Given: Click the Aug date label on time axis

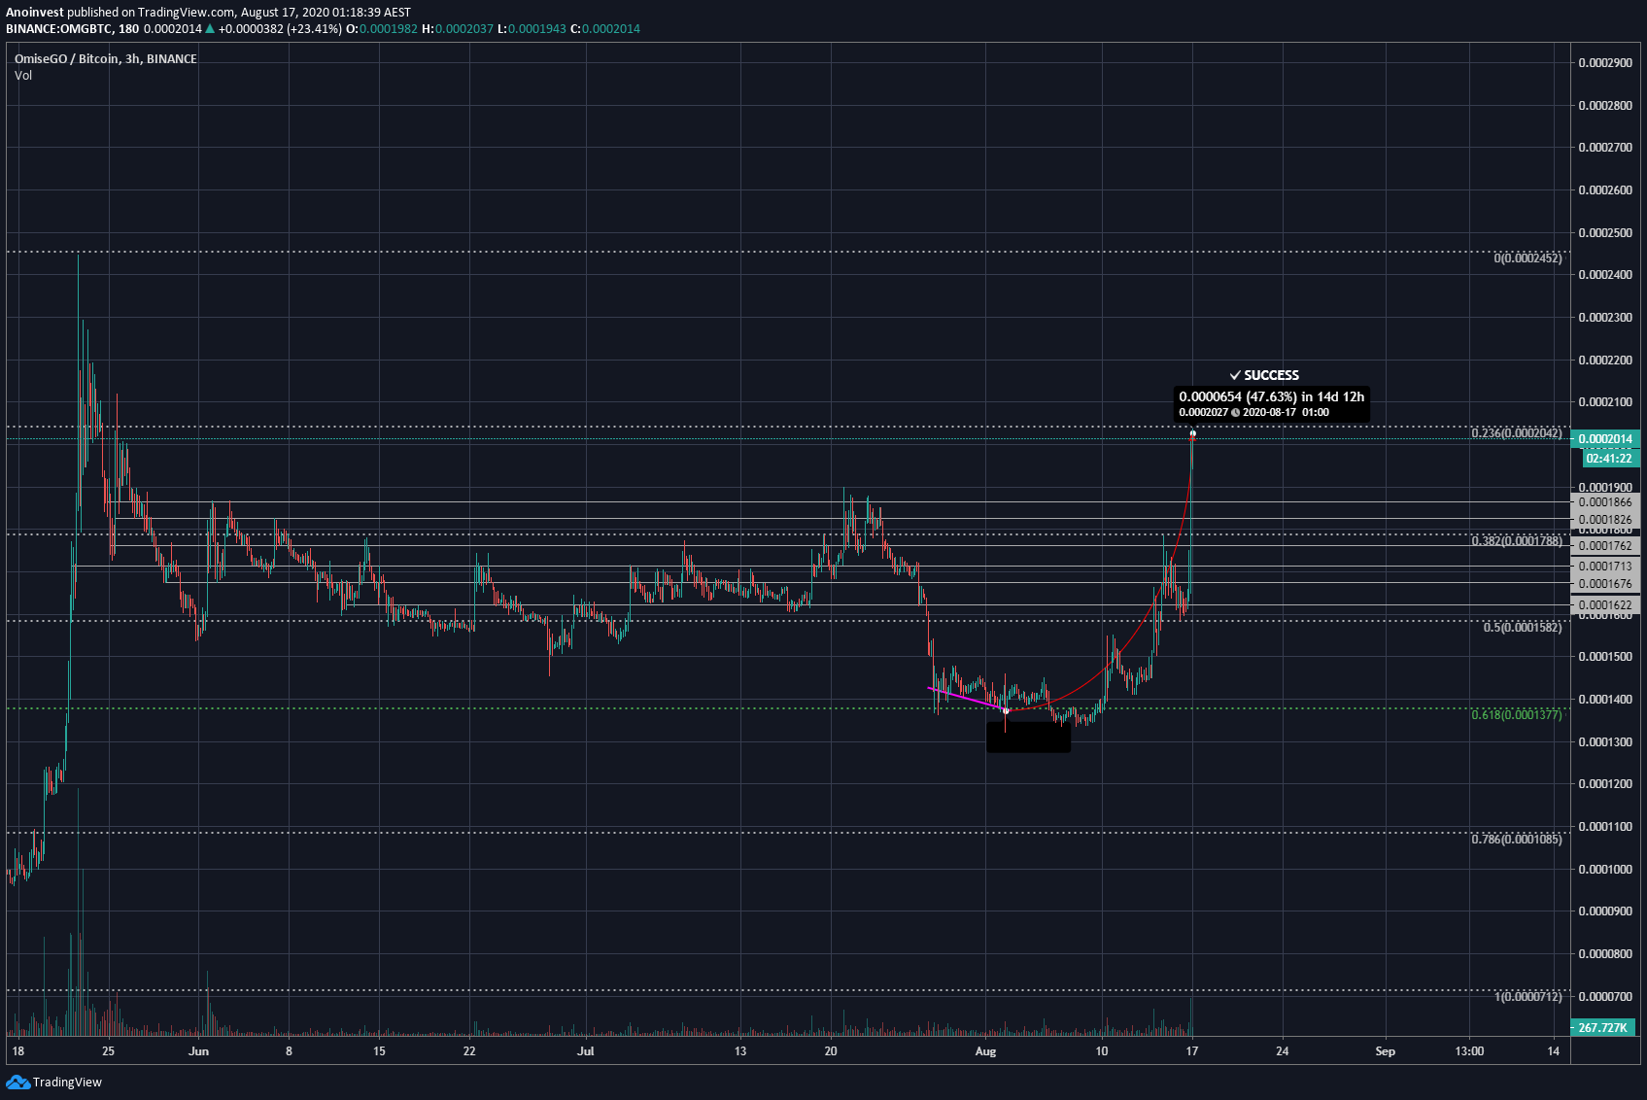Looking at the screenshot, I should [x=985, y=1050].
